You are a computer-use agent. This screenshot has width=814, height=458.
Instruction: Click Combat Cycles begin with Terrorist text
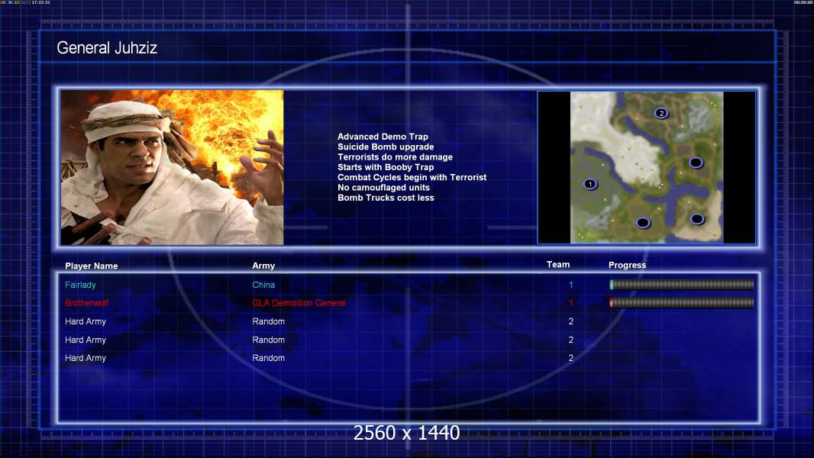pos(412,177)
